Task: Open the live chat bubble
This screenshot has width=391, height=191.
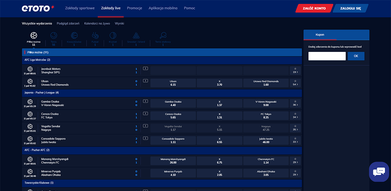Action: (x=378, y=172)
